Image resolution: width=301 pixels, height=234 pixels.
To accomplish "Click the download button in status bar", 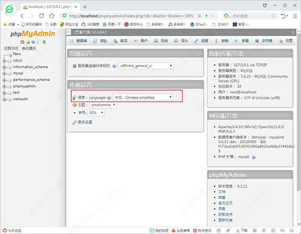I will tap(242, 230).
